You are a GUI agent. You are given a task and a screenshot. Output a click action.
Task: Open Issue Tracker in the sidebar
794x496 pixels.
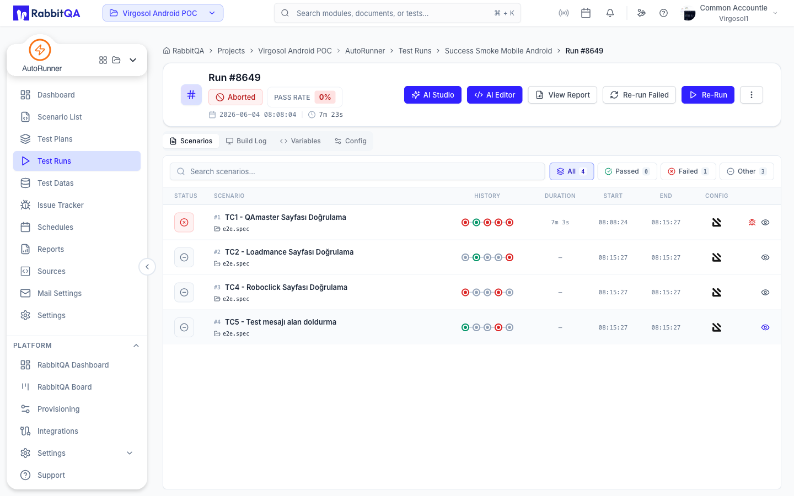click(x=77, y=205)
